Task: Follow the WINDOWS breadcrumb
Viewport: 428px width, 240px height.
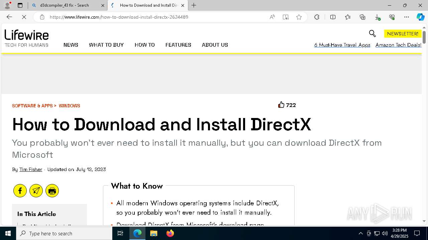Action: coord(70,106)
